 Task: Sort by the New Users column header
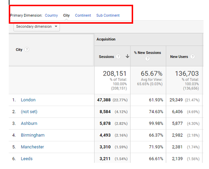pyautogui.click(x=179, y=56)
